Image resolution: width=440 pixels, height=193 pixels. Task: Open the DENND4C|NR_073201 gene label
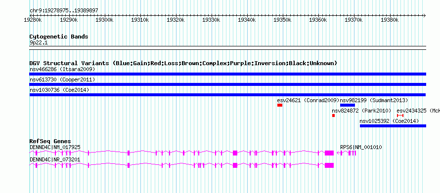click(x=55, y=159)
